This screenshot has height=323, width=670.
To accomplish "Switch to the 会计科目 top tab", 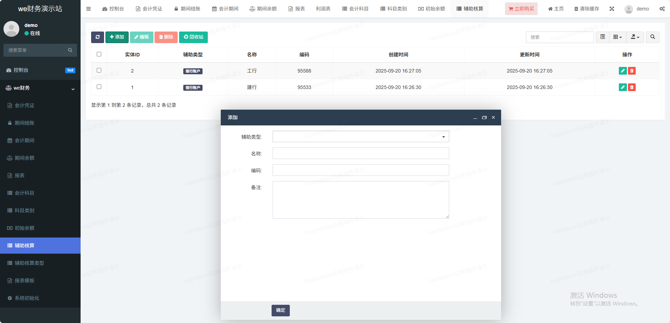I will tap(355, 9).
